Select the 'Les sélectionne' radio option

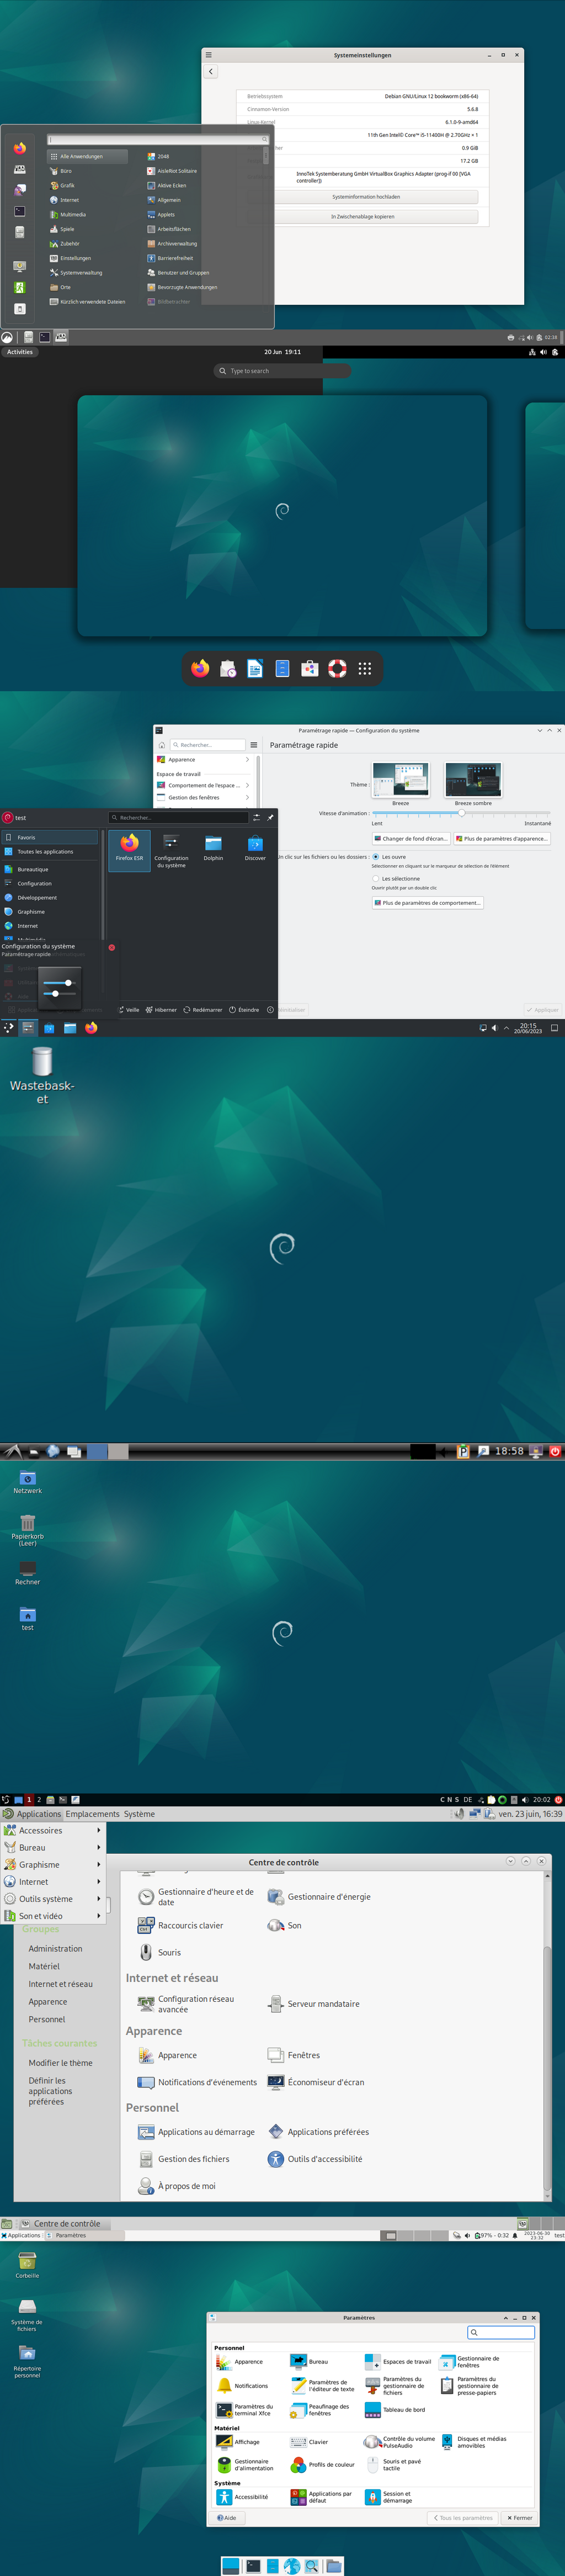click(376, 879)
